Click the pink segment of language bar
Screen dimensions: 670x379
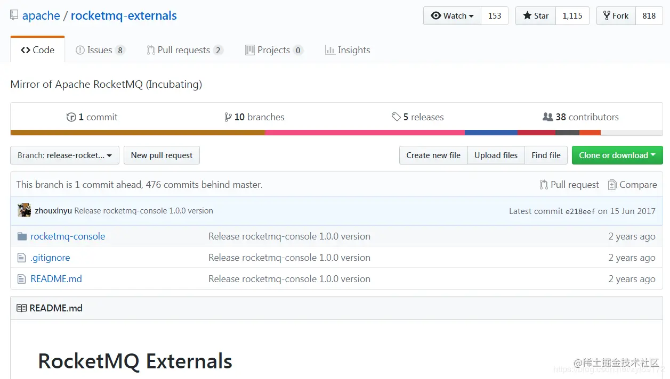coord(365,133)
